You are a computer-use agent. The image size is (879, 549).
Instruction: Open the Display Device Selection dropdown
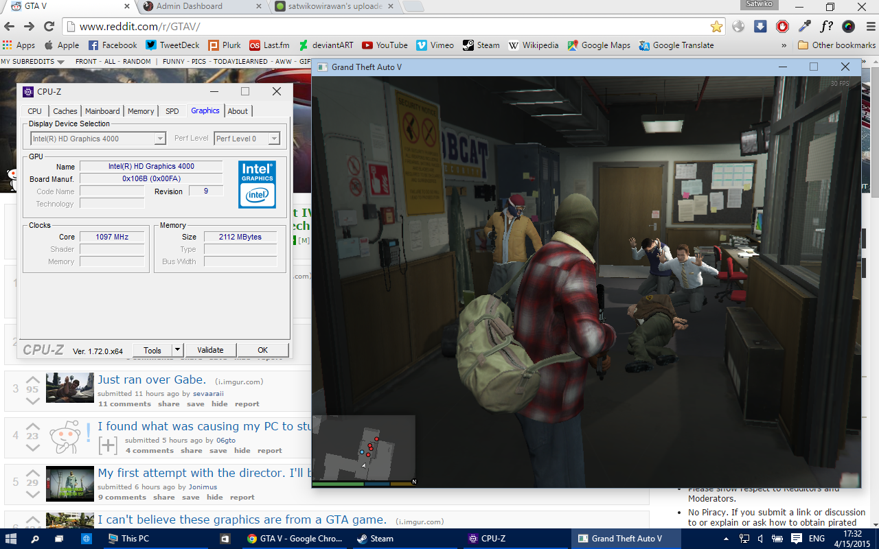(x=98, y=139)
